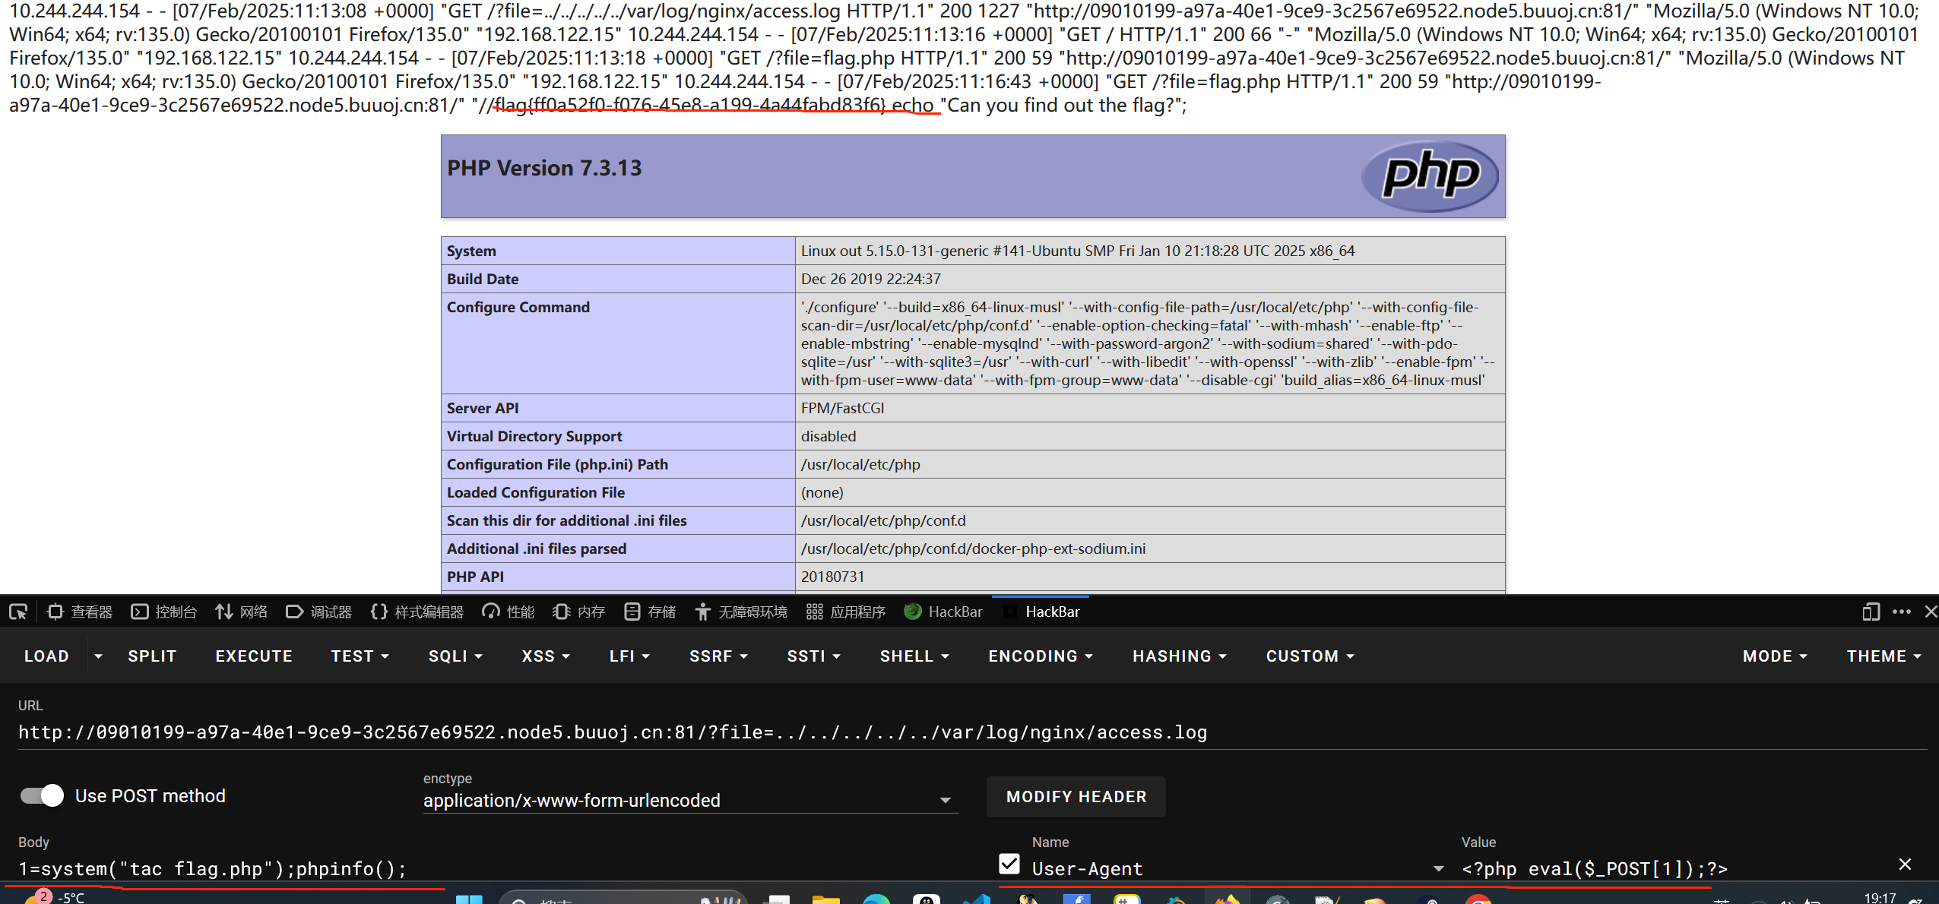Open the LFI menu
The image size is (1939, 904).
click(629, 656)
